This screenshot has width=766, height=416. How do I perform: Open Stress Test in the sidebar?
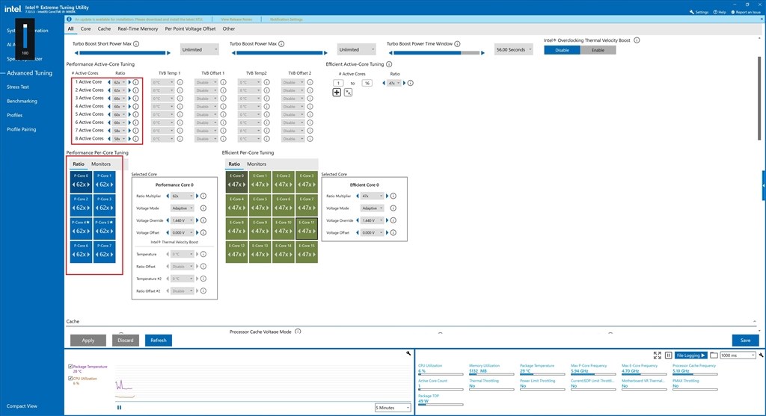(x=18, y=87)
